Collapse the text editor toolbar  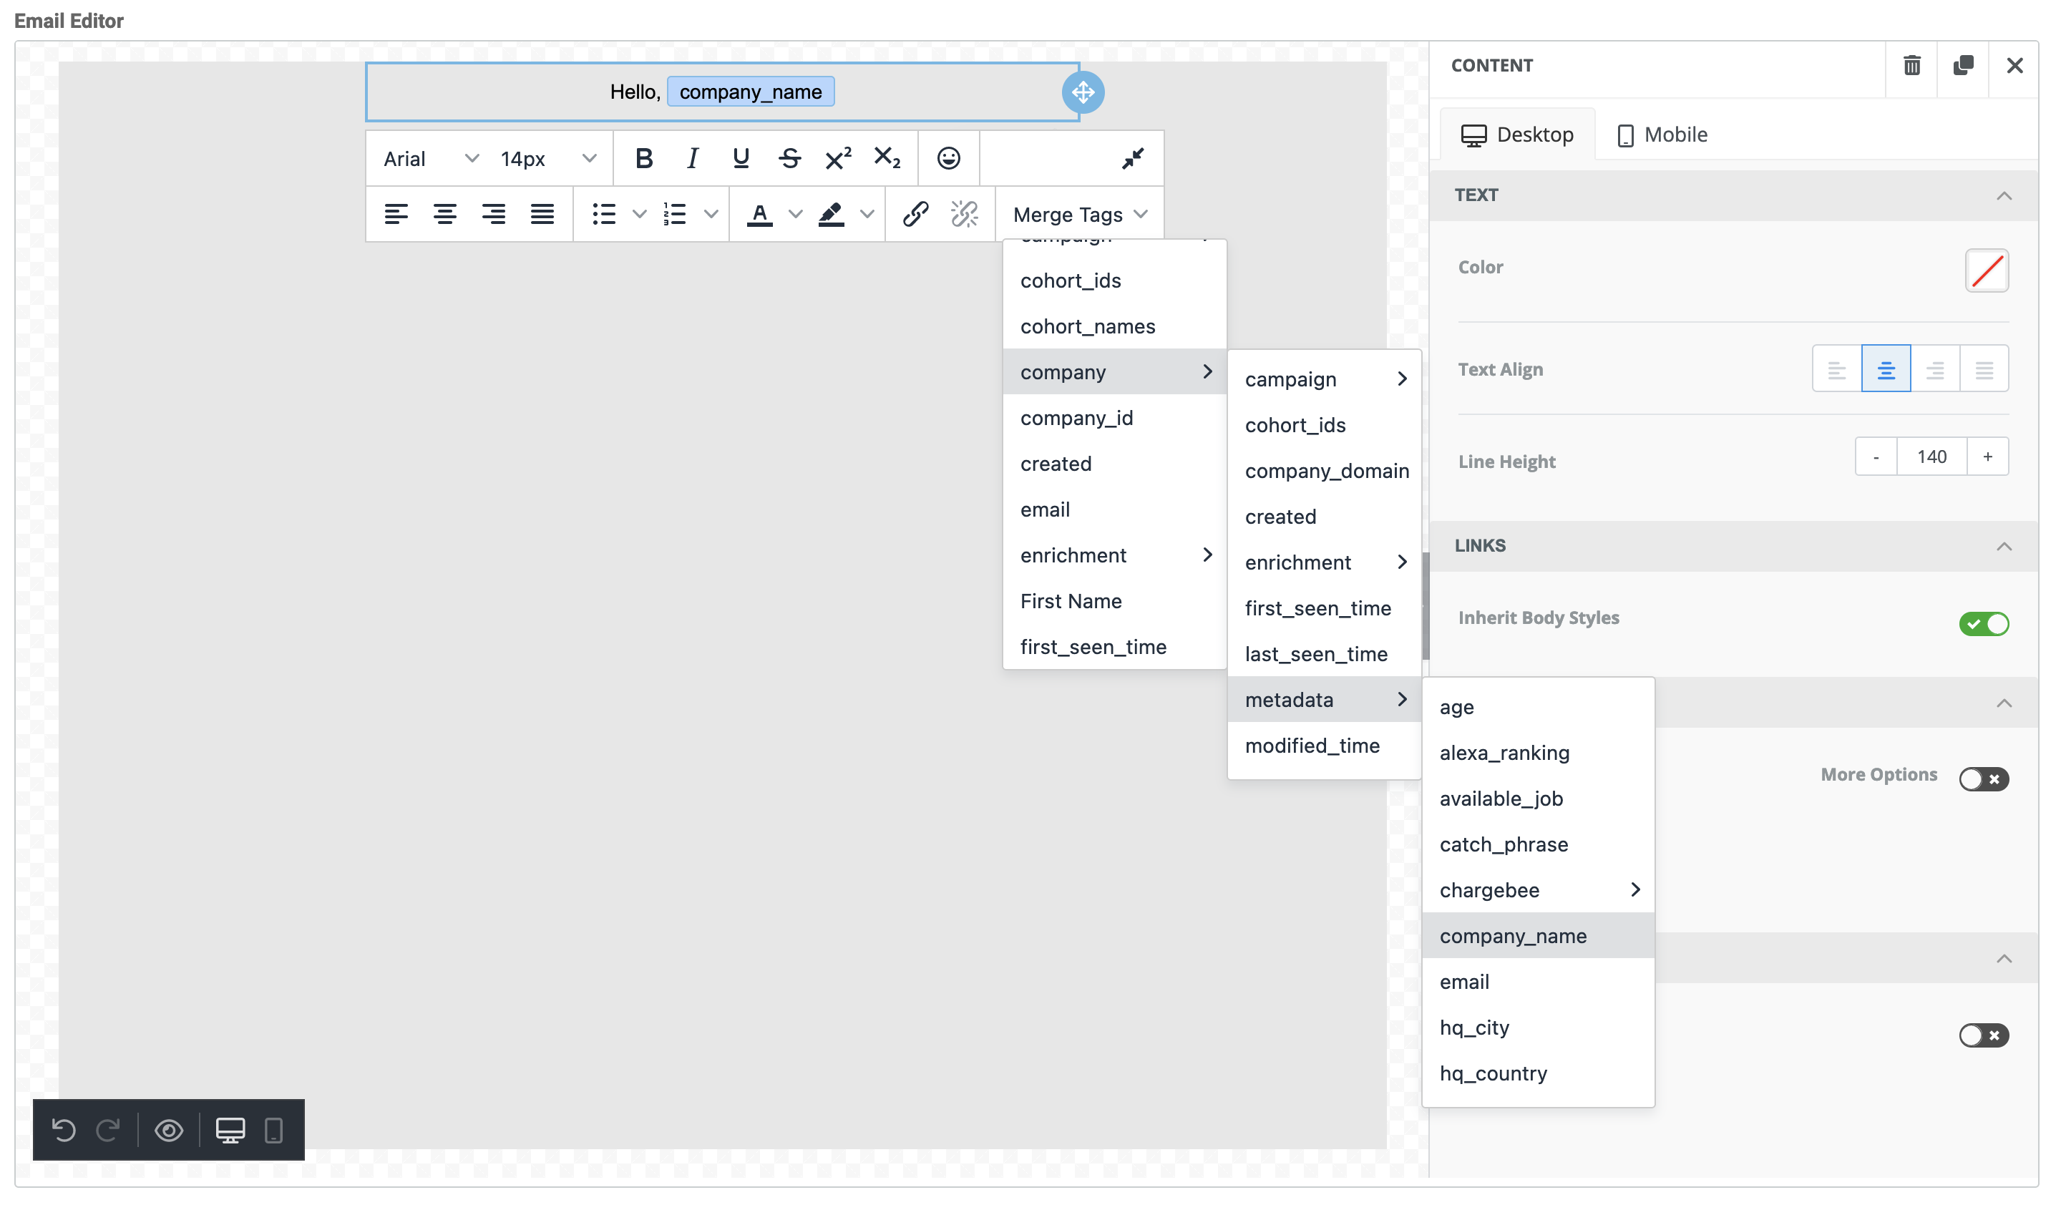tap(1132, 158)
